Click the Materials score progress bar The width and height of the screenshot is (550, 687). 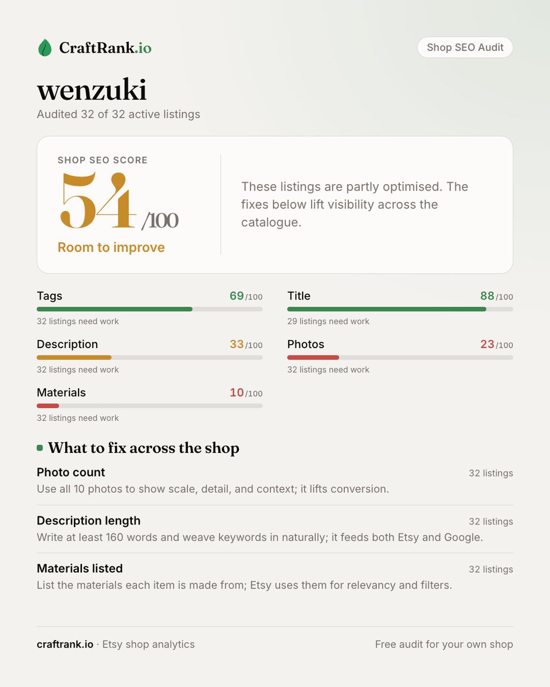tap(150, 406)
